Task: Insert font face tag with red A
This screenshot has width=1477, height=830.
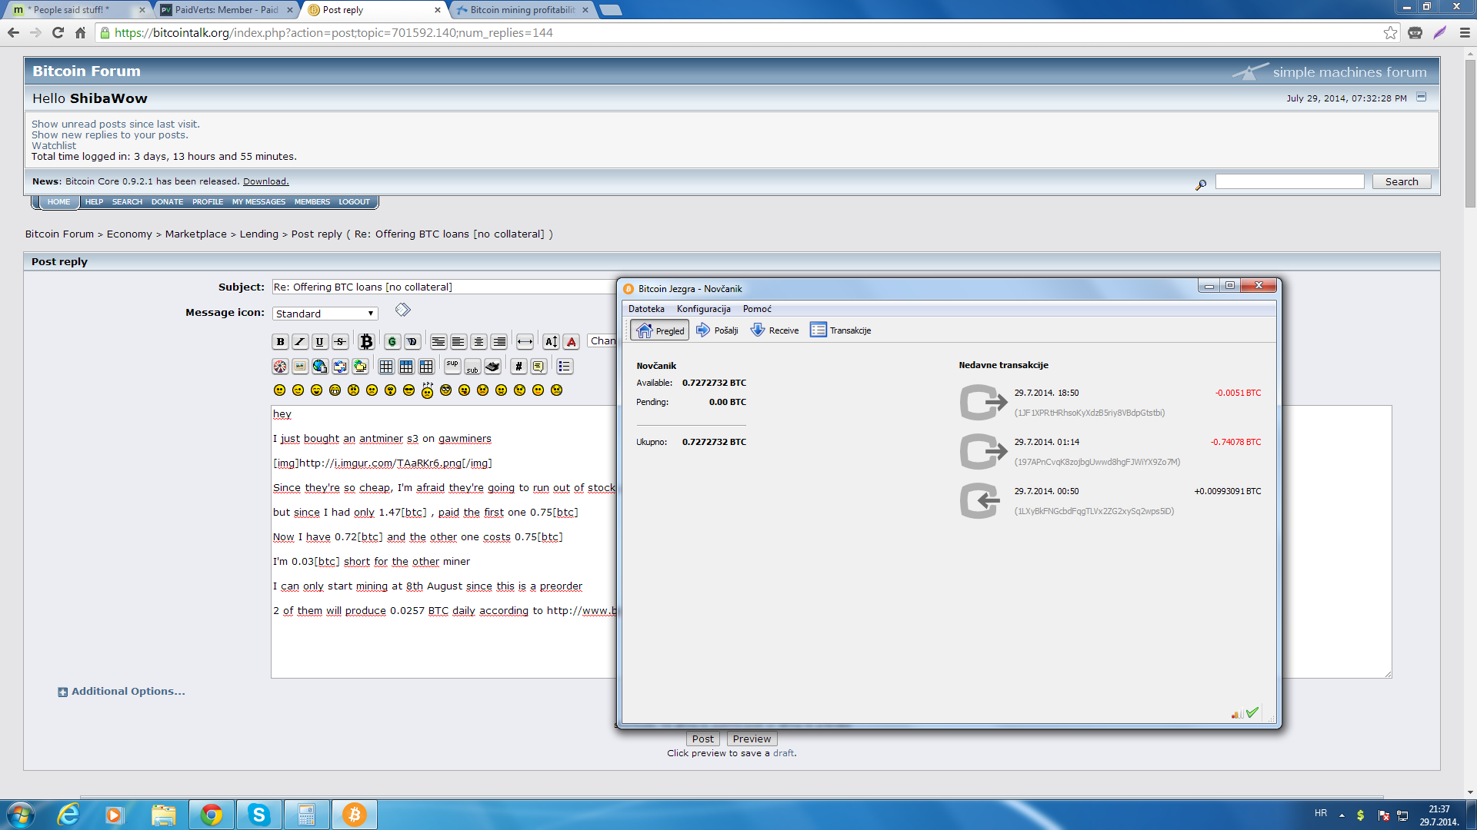Action: coord(571,342)
